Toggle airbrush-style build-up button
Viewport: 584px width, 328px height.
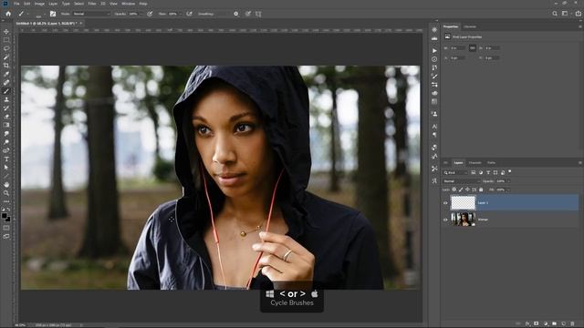coord(189,14)
